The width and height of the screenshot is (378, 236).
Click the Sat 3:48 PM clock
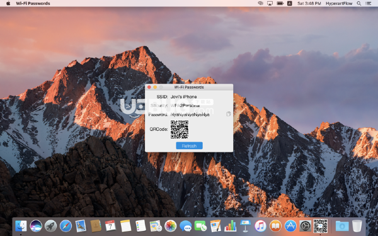tap(309, 3)
